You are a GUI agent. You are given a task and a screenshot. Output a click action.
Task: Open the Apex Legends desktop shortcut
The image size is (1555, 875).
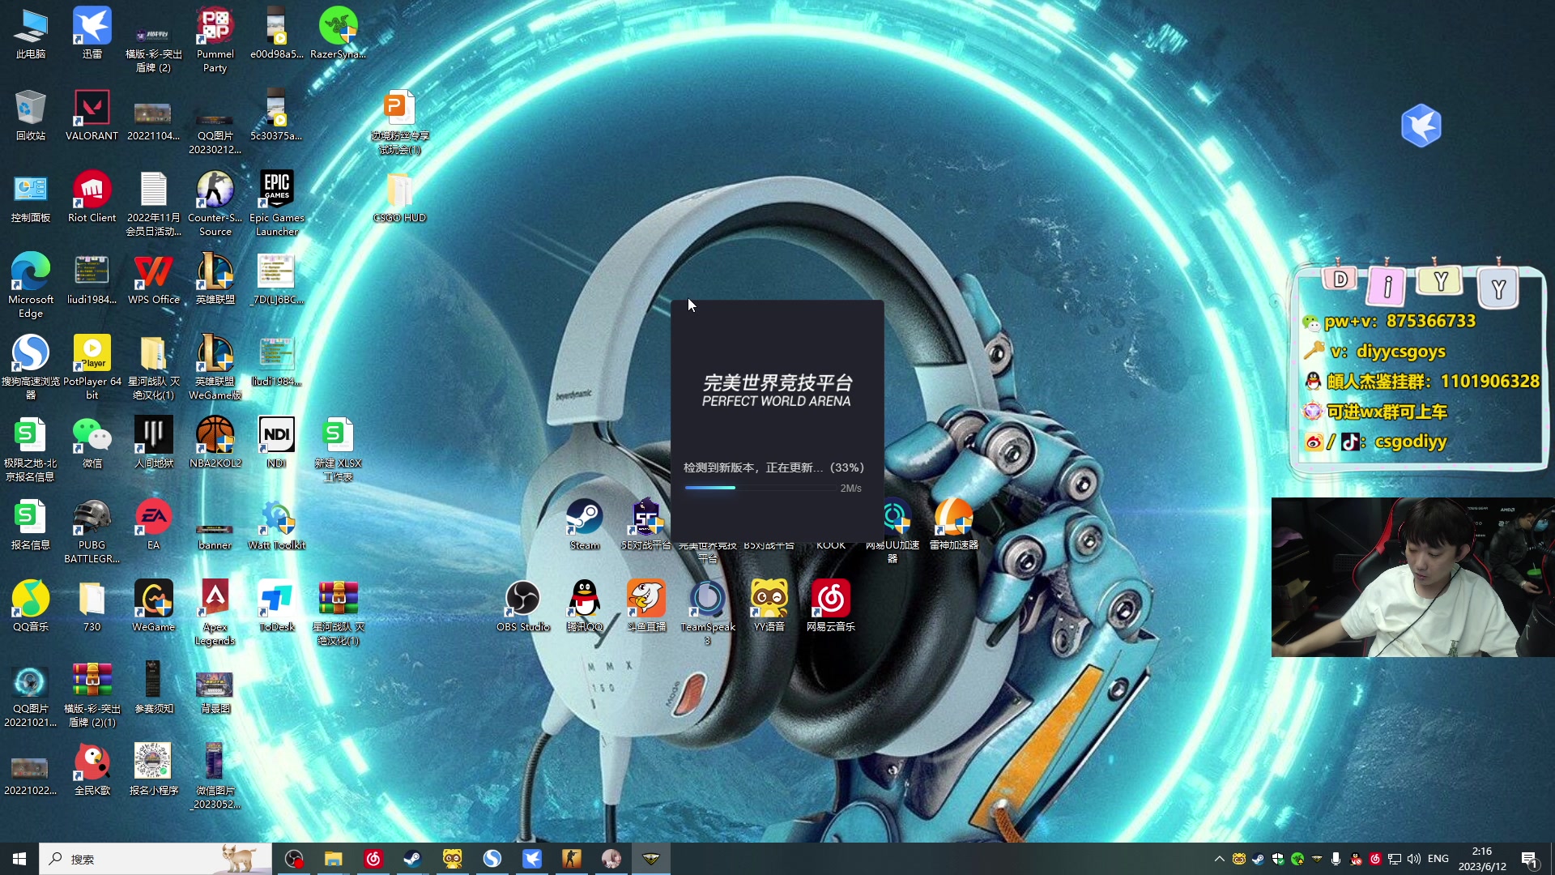point(215,613)
